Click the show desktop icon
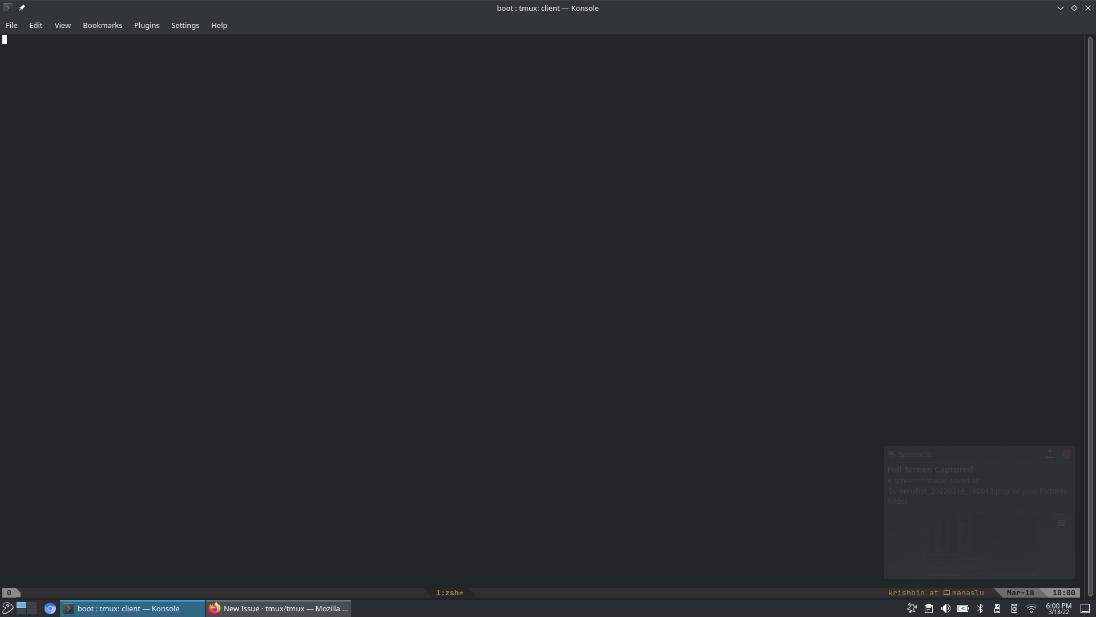 click(1085, 608)
